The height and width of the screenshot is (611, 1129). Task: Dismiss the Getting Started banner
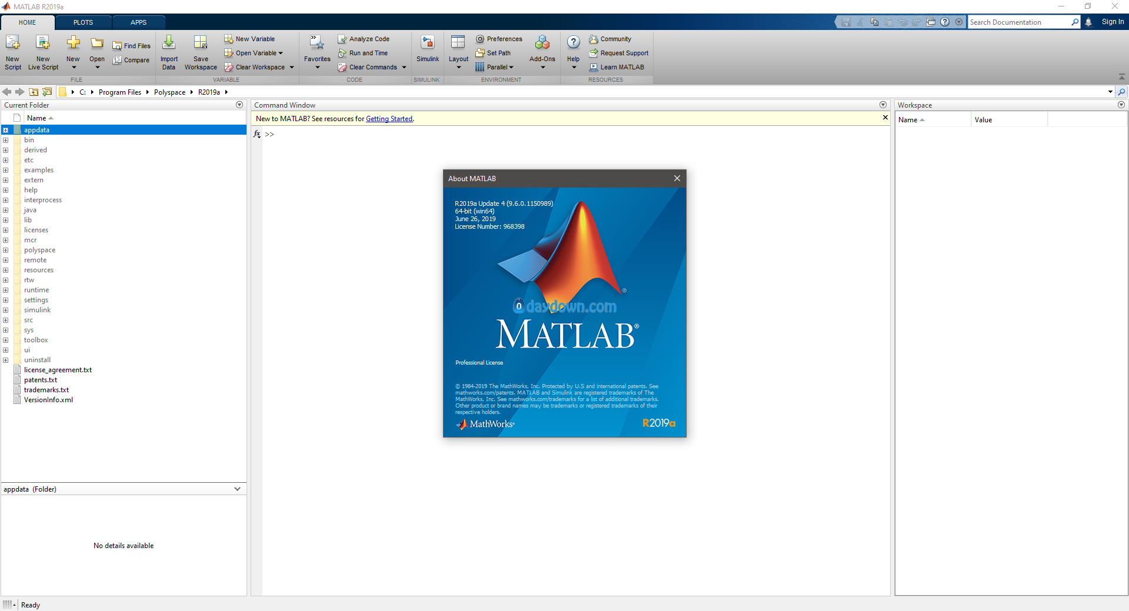(885, 118)
